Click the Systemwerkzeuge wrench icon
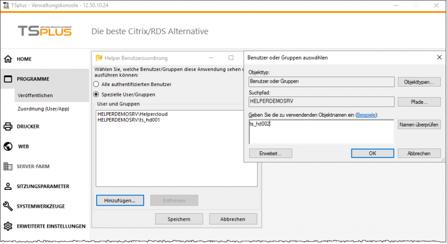Screen dimensions: 447x244 [8, 206]
